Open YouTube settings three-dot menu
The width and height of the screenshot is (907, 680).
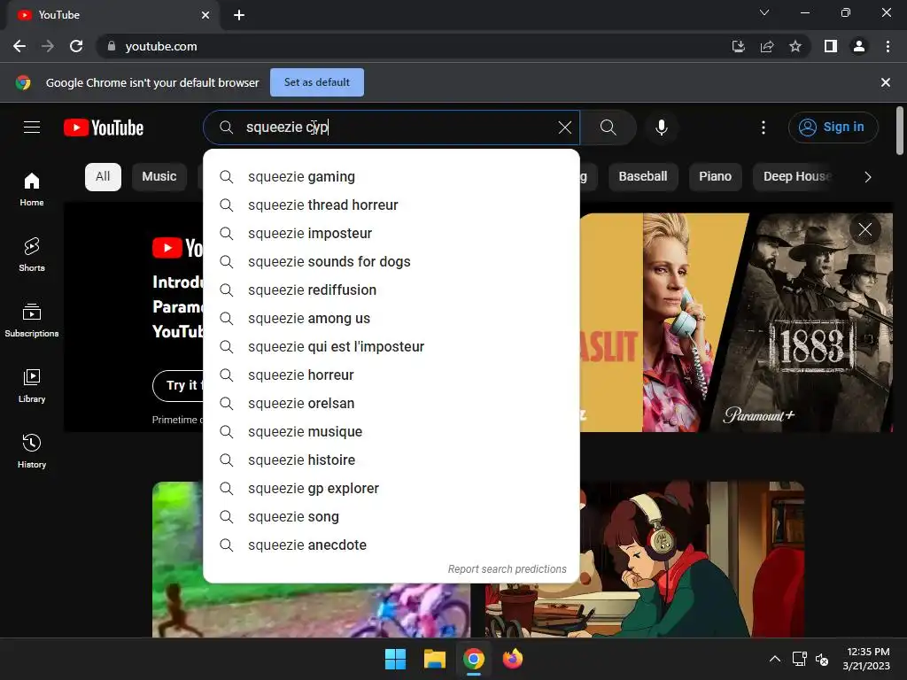point(763,127)
